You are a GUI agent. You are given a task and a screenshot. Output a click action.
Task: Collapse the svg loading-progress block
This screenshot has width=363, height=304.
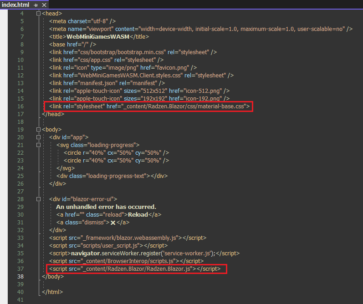tap(38, 145)
